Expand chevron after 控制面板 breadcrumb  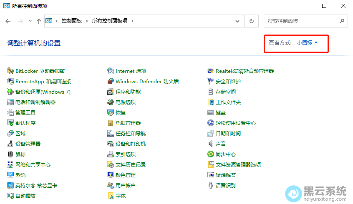[87, 21]
